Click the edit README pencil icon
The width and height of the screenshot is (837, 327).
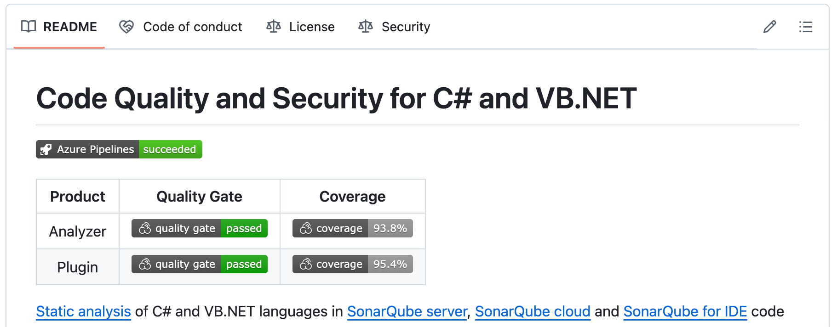[x=769, y=27]
